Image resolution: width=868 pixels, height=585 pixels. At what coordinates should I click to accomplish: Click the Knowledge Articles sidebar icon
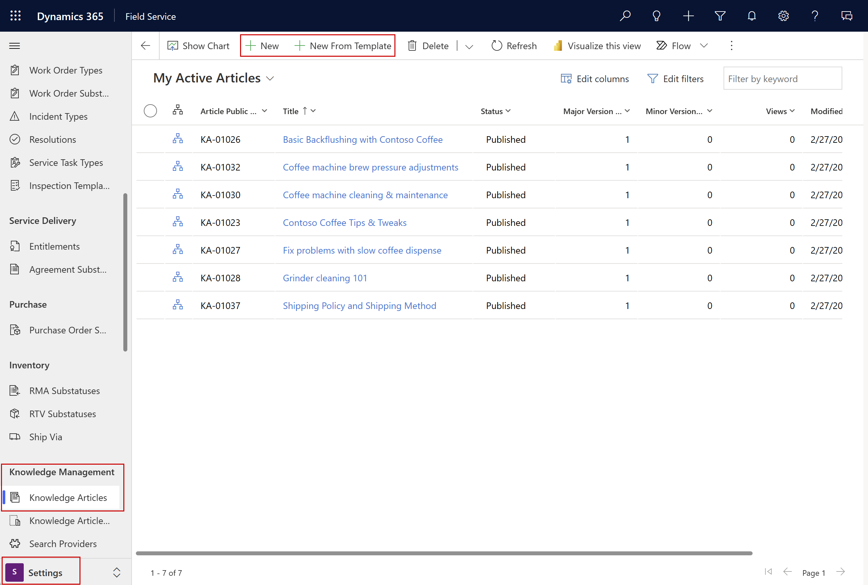point(15,498)
